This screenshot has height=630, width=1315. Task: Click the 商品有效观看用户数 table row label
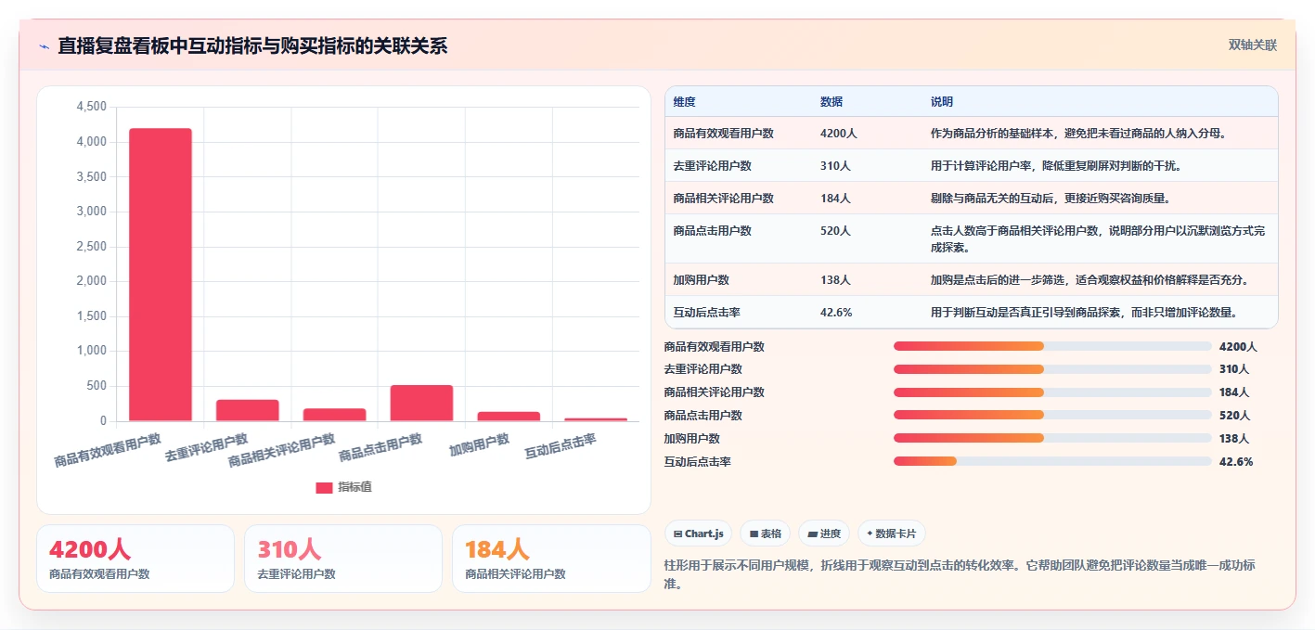pyautogui.click(x=724, y=134)
